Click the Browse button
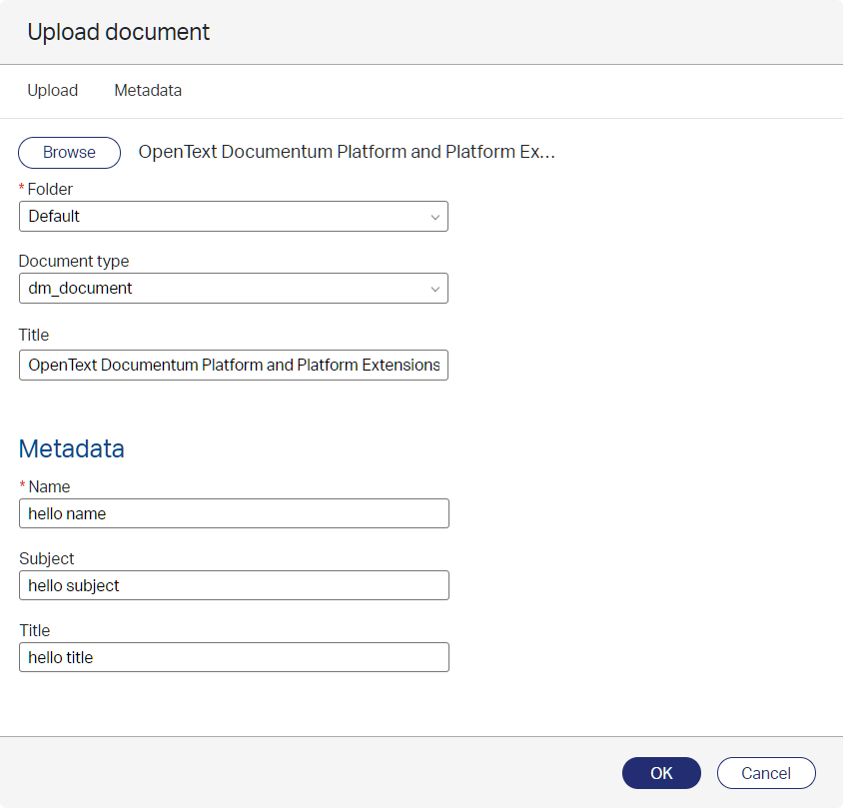 tap(69, 153)
